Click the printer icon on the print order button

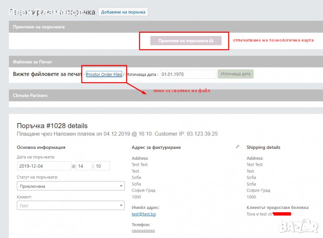[x=211, y=41]
